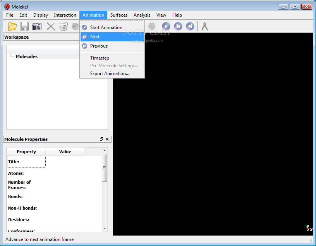The width and height of the screenshot is (316, 246).
Task: Open the Display menu
Action: pos(41,15)
